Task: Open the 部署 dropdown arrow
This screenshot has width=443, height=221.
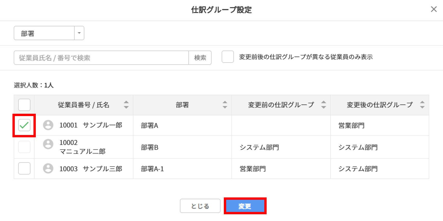Action: [x=79, y=33]
